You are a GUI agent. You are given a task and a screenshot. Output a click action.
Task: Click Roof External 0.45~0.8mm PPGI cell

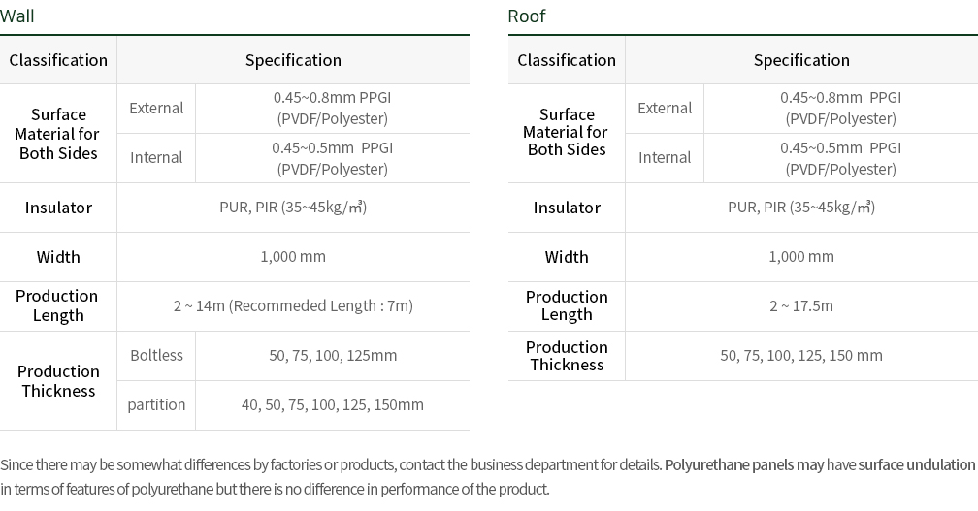tap(841, 109)
